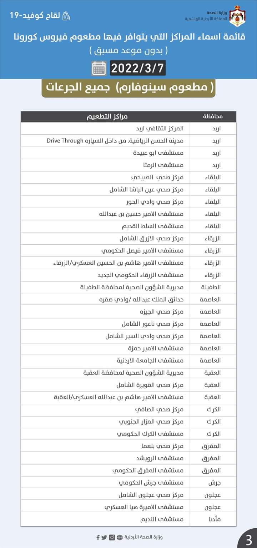The image size is (257, 548).
Task: Click the globe website icon
Action: coord(120,537)
